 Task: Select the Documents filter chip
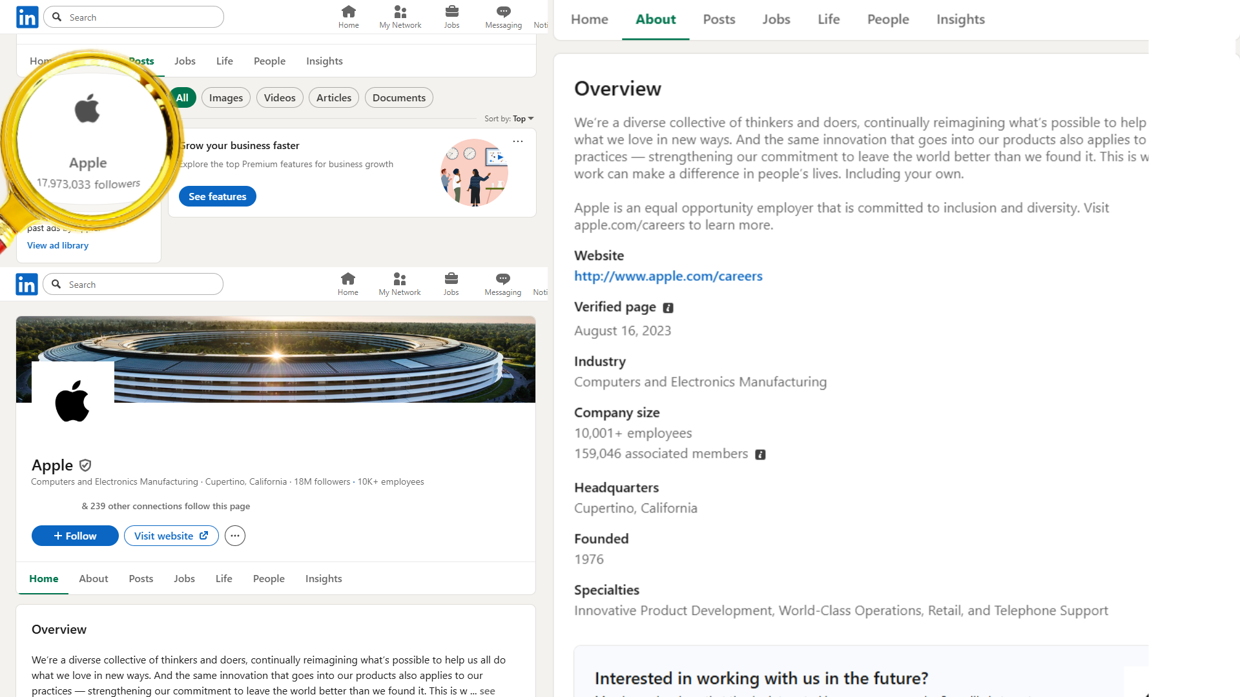[398, 97]
